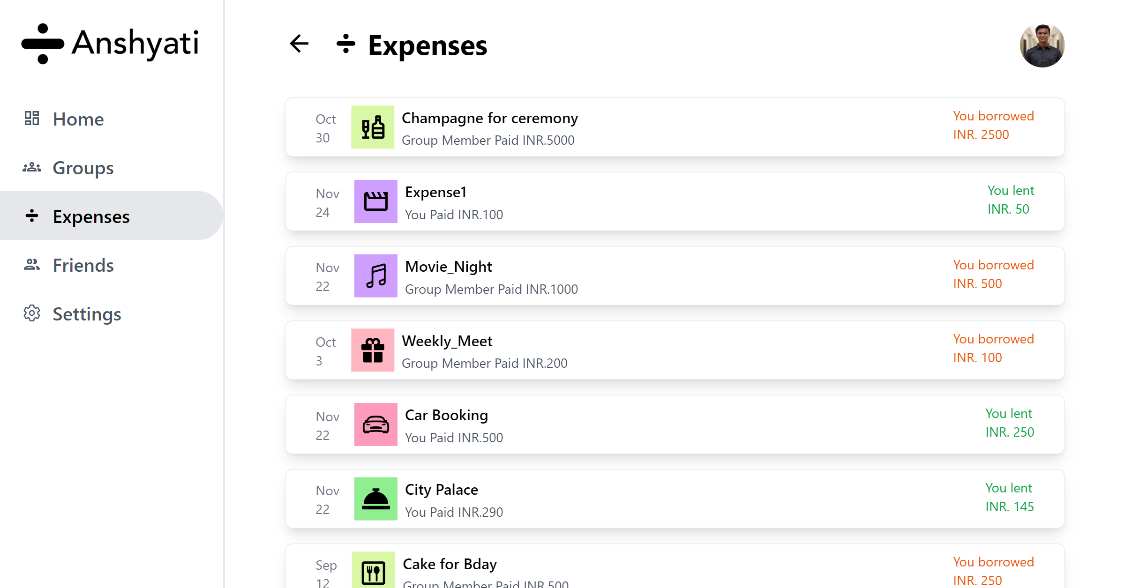Click the Anshyati divide logo icon
The width and height of the screenshot is (1125, 588).
click(43, 44)
